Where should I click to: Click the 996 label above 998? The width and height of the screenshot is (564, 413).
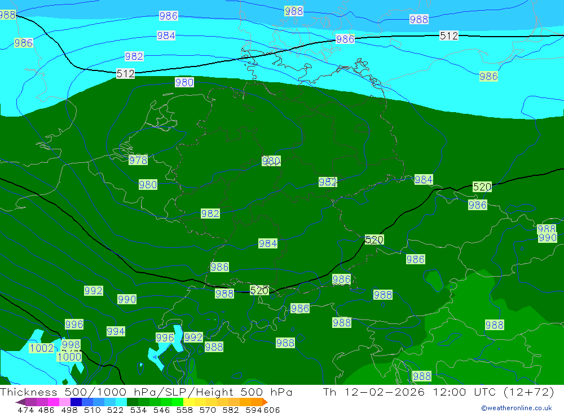point(74,324)
